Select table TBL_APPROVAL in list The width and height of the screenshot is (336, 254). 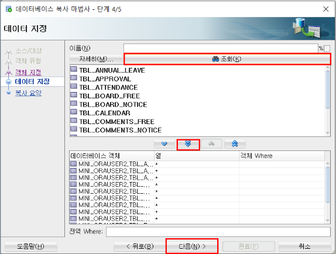click(x=105, y=79)
